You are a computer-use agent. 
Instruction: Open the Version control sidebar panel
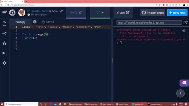(x=4, y=33)
